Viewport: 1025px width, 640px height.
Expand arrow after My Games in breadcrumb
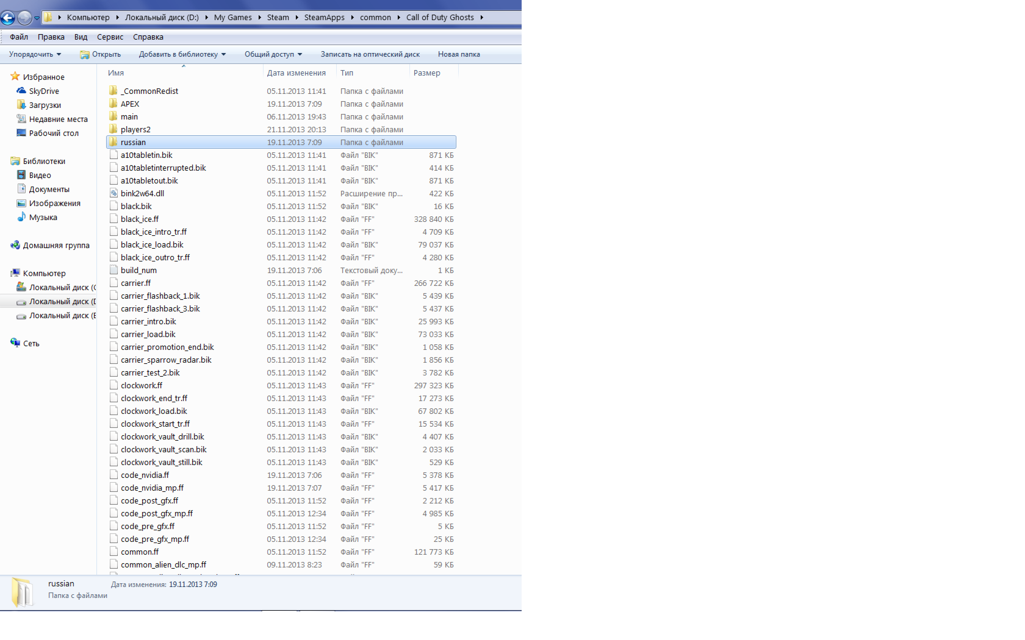coord(259,17)
